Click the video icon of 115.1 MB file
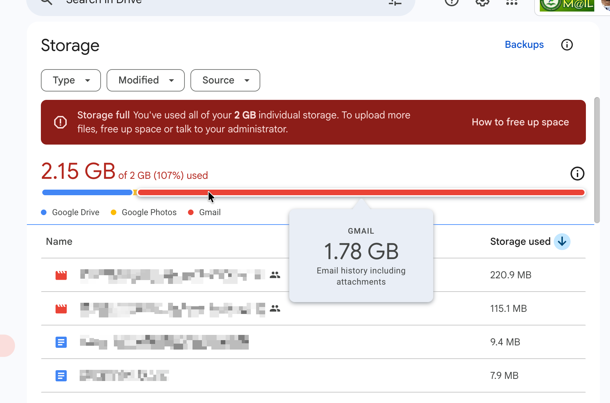Viewport: 610px width, 403px height. click(x=61, y=309)
